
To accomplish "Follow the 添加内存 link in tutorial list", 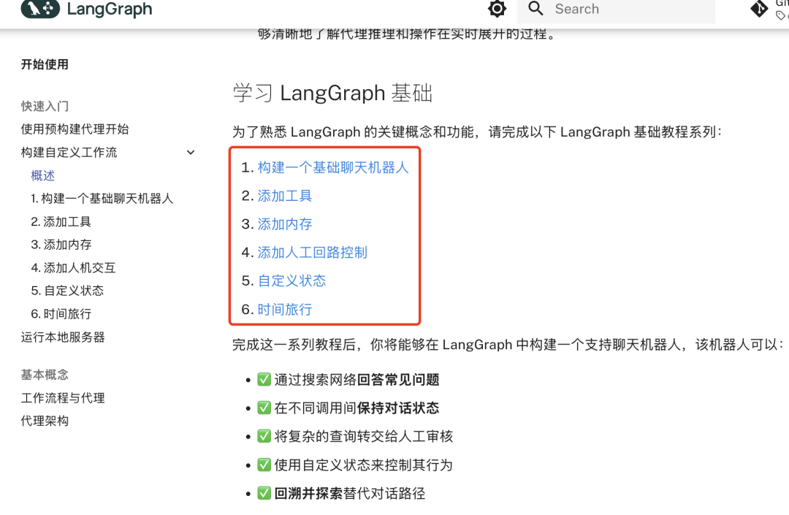I will tap(285, 224).
